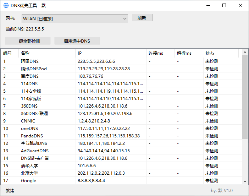Image resolution: width=249 pixels, height=196 pixels.
Task: Click the 一键全部检测 button
Action: click(28, 41)
